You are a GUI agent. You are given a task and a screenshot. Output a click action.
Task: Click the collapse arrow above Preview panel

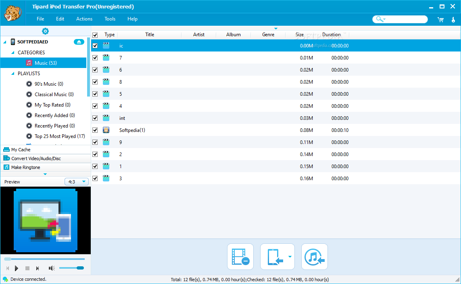[x=45, y=174]
